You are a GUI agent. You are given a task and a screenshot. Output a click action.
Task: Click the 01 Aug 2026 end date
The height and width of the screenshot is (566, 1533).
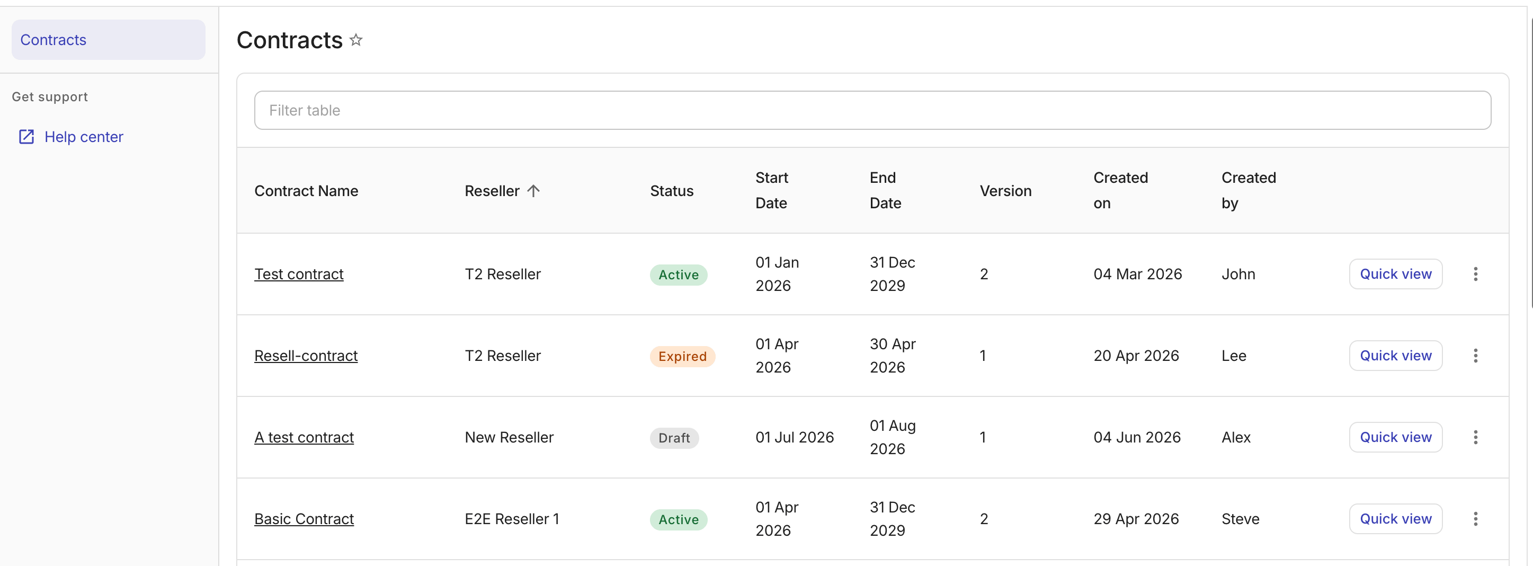pyautogui.click(x=893, y=437)
